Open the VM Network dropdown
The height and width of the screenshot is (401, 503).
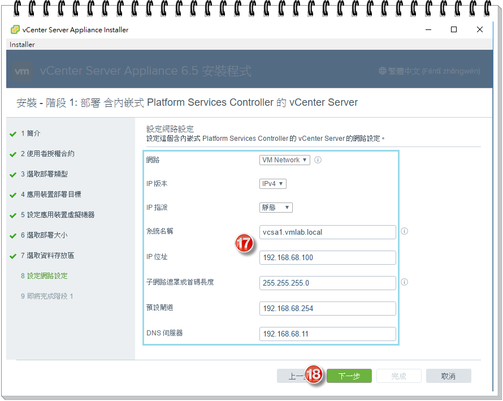pyautogui.click(x=284, y=160)
